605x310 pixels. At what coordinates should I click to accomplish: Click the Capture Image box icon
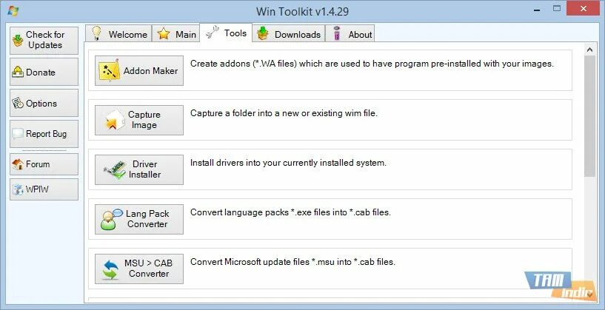(115, 120)
